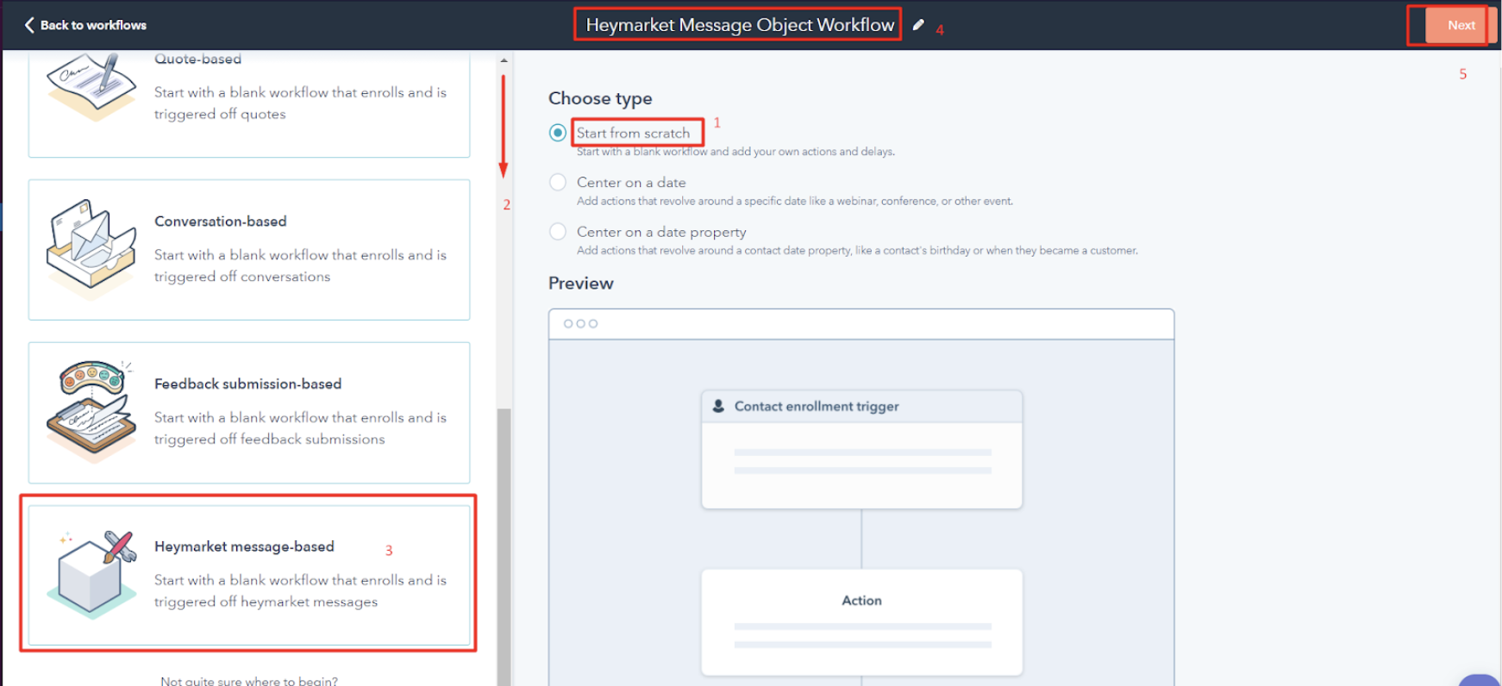
Task: Click the contact person icon in enrollment trigger
Action: click(718, 406)
